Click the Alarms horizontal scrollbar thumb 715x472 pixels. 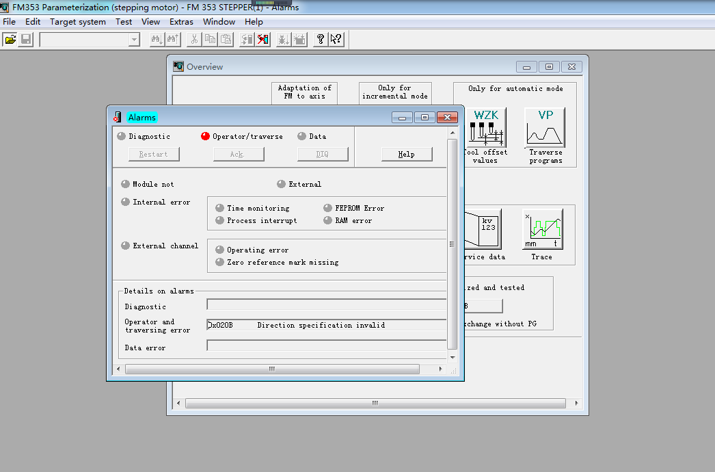pos(272,369)
